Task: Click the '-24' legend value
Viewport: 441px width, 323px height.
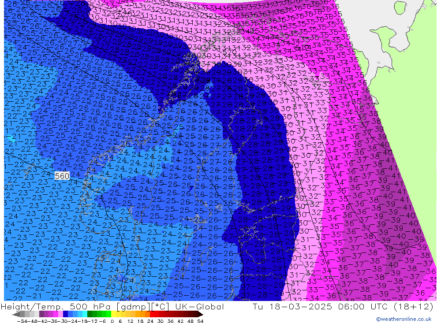Action: 73,321
